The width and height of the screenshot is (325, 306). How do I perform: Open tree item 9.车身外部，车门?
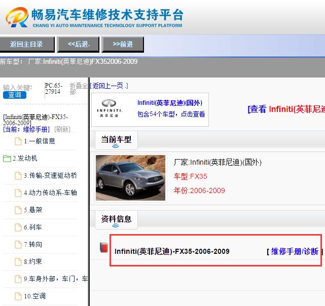pyautogui.click(x=56, y=279)
